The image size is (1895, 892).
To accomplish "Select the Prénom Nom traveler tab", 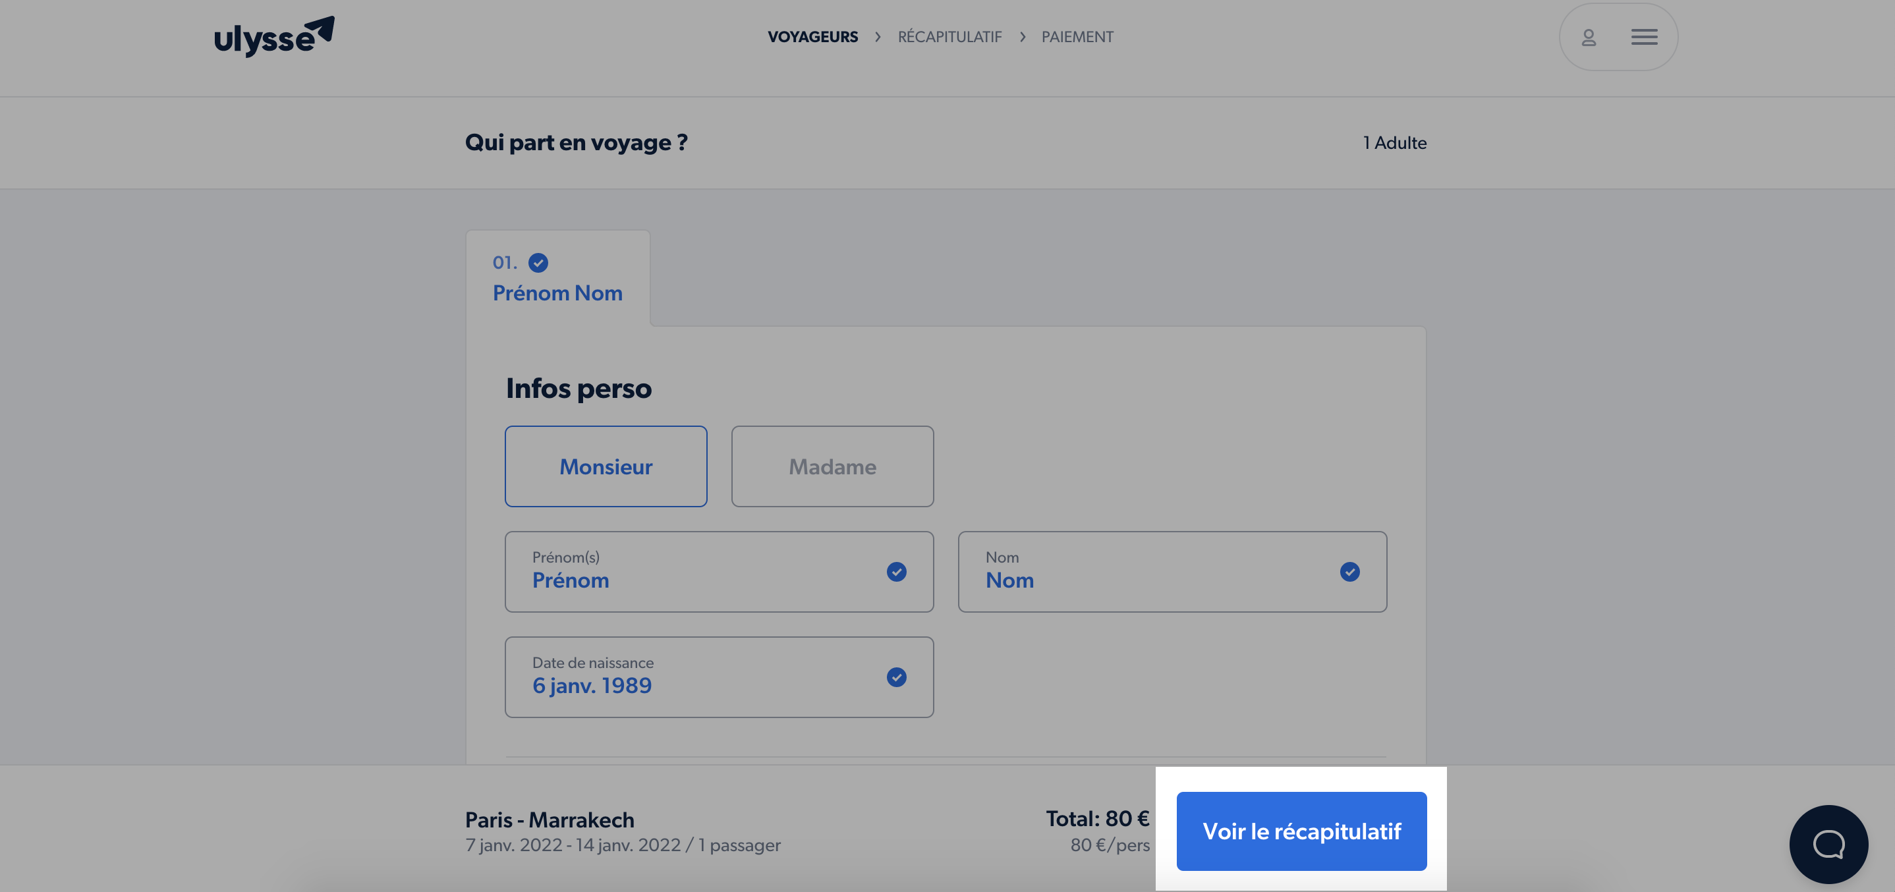I will (557, 278).
